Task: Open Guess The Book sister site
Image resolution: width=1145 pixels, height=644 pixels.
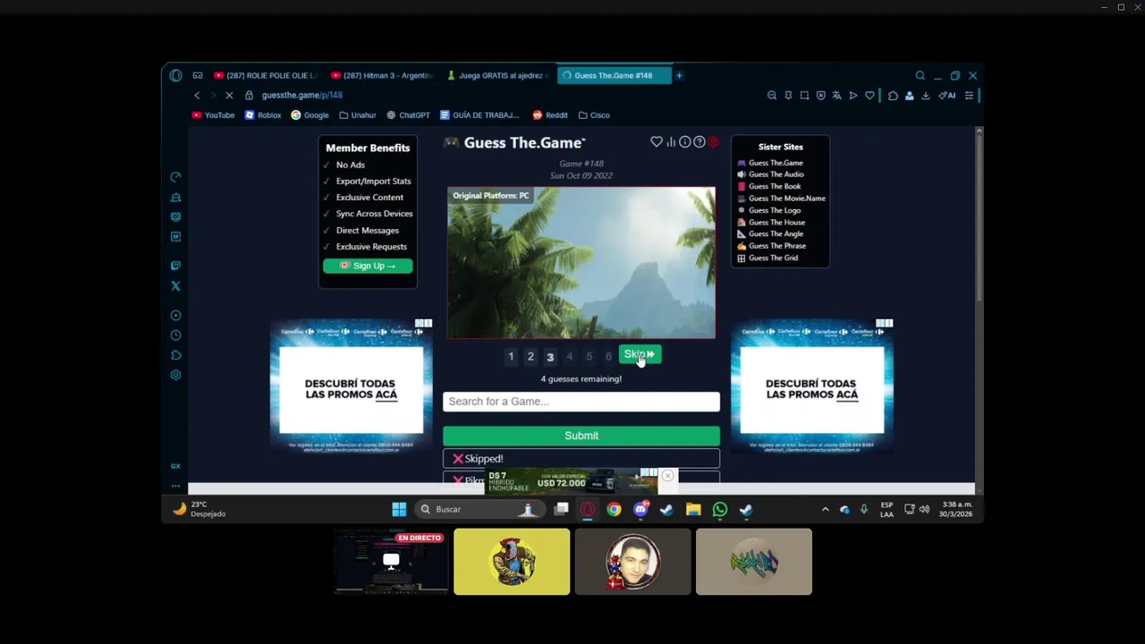Action: point(768,186)
